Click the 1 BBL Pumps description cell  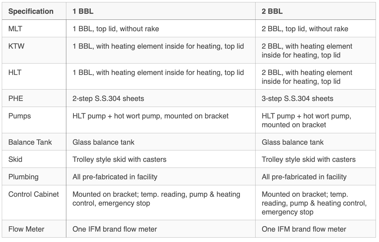151,116
